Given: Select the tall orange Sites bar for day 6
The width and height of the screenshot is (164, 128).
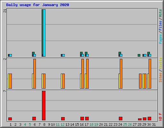Looking at the screenshot, I should (x=35, y=74).
